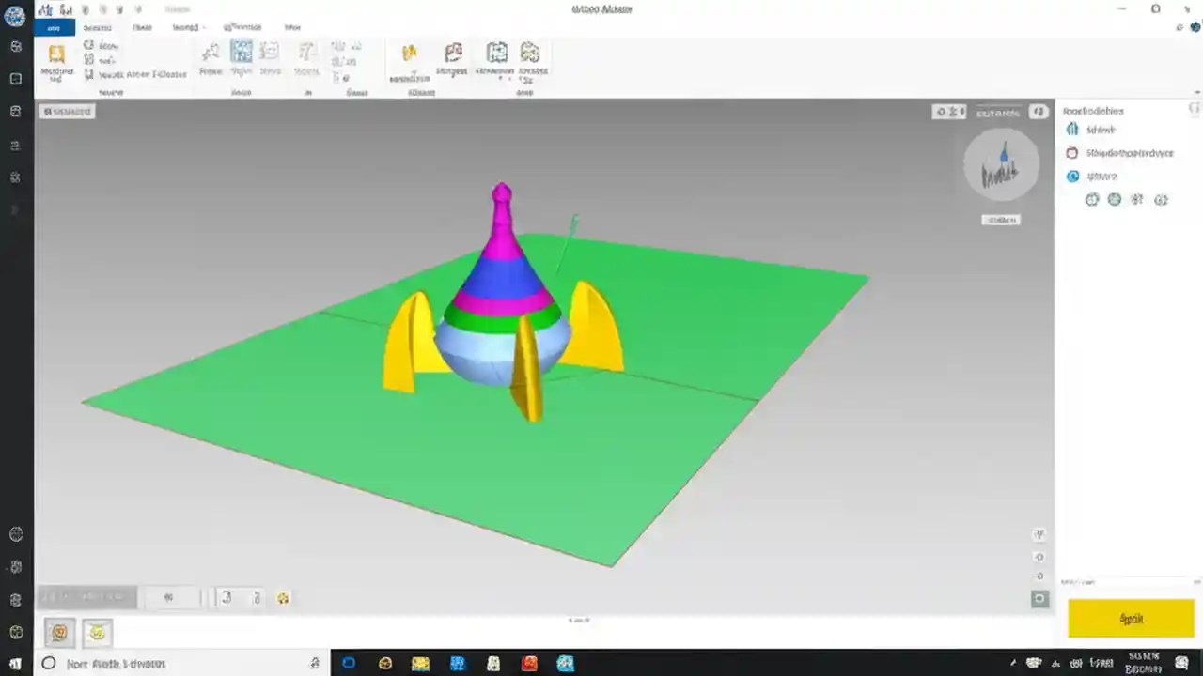Image resolution: width=1203 pixels, height=676 pixels.
Task: Expand the dropdown next to the fourth ribbon tab
Action: 203,27
